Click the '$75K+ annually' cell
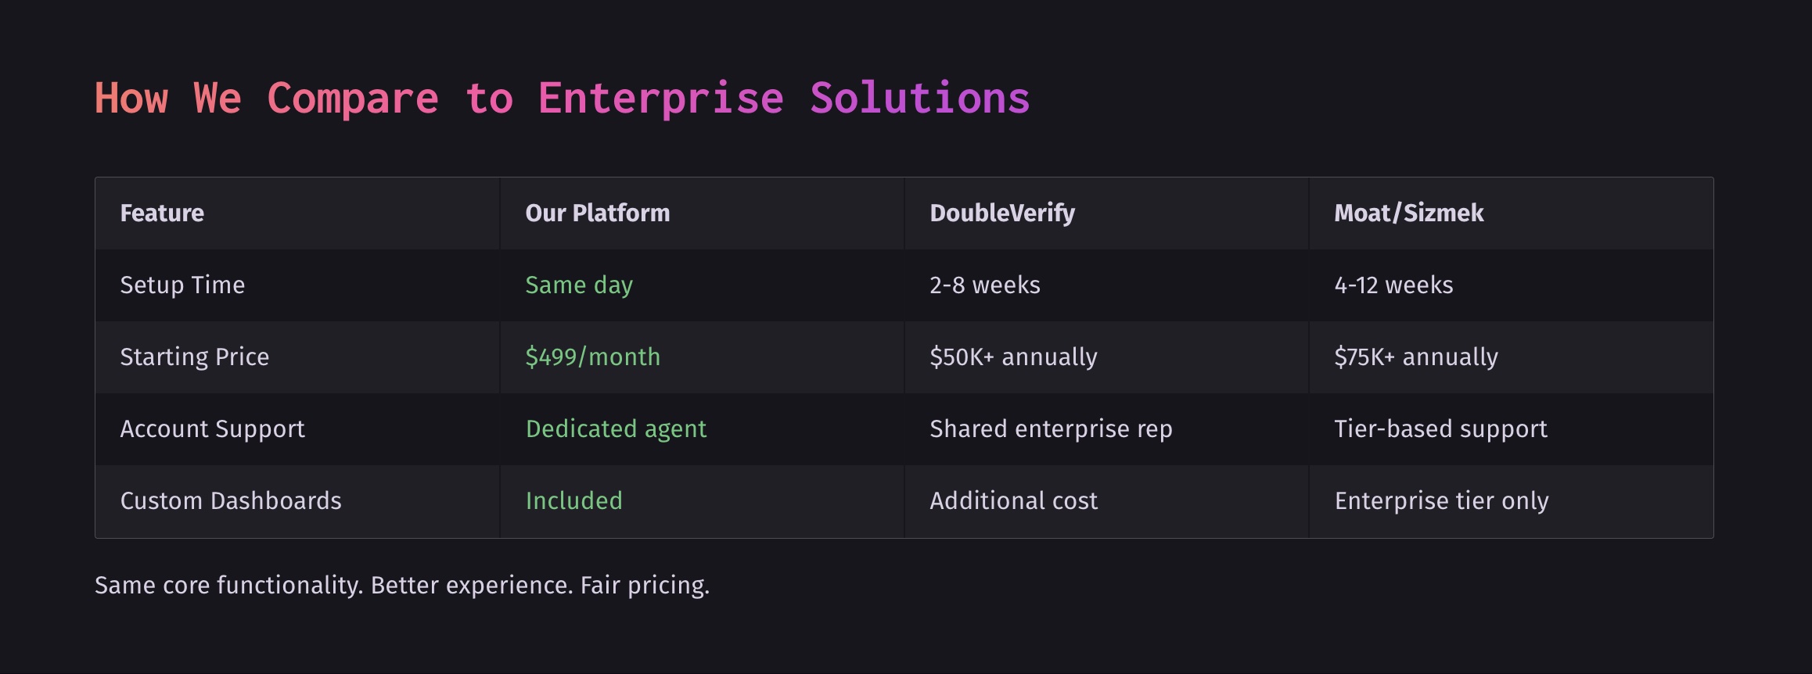This screenshot has height=674, width=1812. tap(1415, 357)
